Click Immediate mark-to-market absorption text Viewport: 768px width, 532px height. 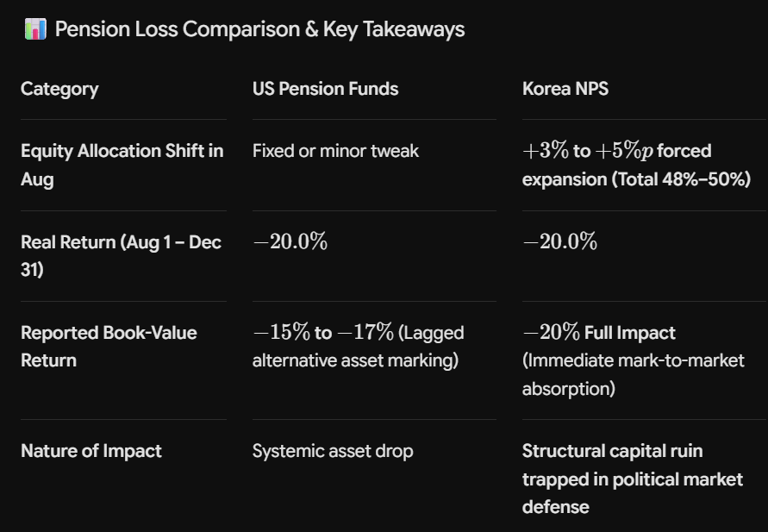tap(634, 374)
